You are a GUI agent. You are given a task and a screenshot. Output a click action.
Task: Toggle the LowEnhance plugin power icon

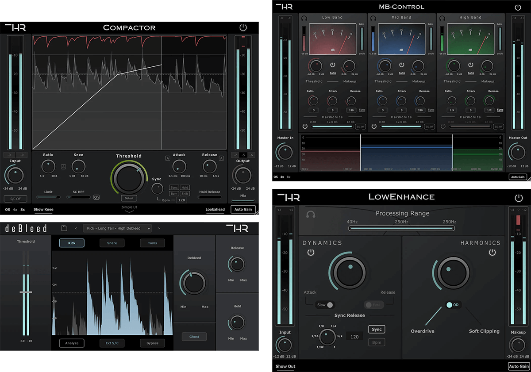pos(518,198)
